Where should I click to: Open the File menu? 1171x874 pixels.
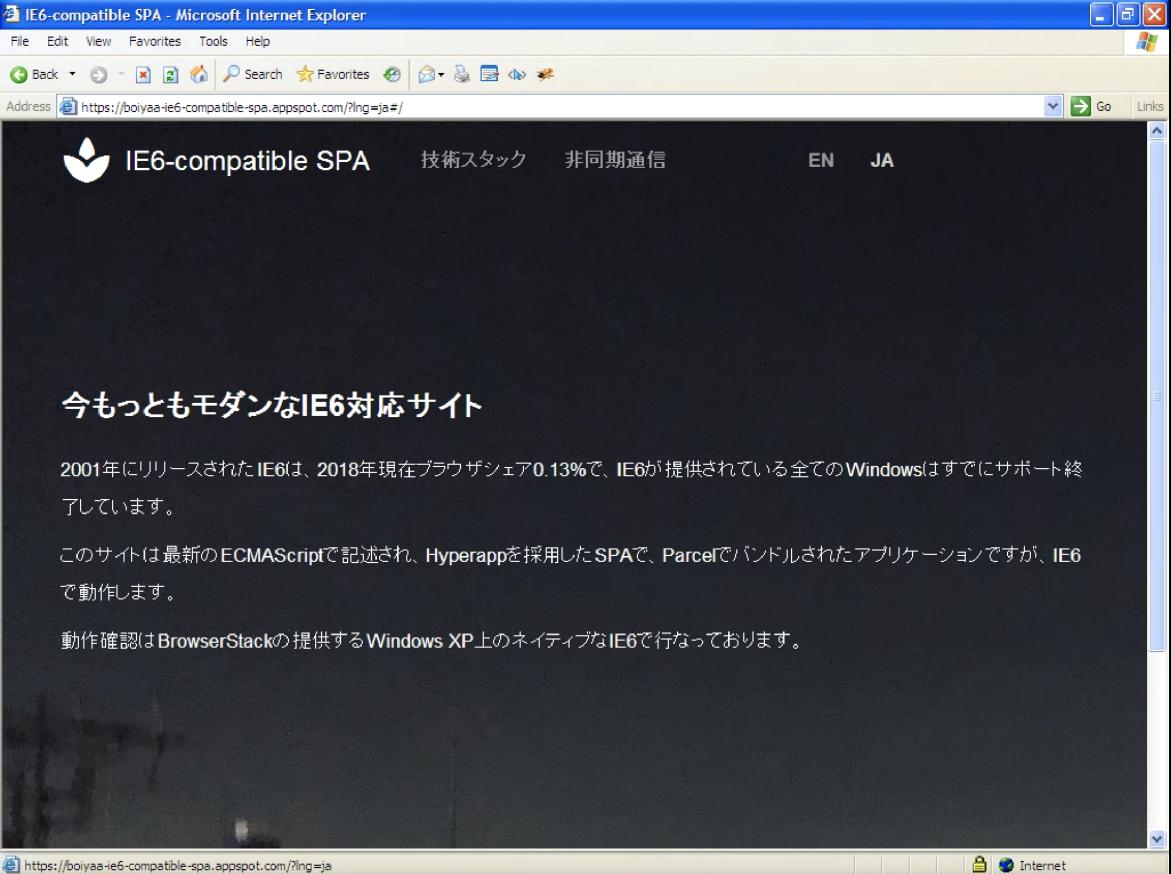pos(19,41)
